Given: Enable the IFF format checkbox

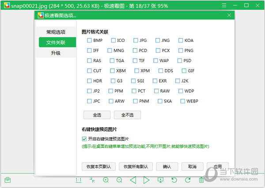Looking at the screenshot, I should point(89,50).
